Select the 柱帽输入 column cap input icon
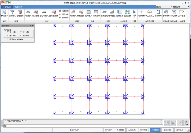The image size is (191, 133). (x=12, y=13)
